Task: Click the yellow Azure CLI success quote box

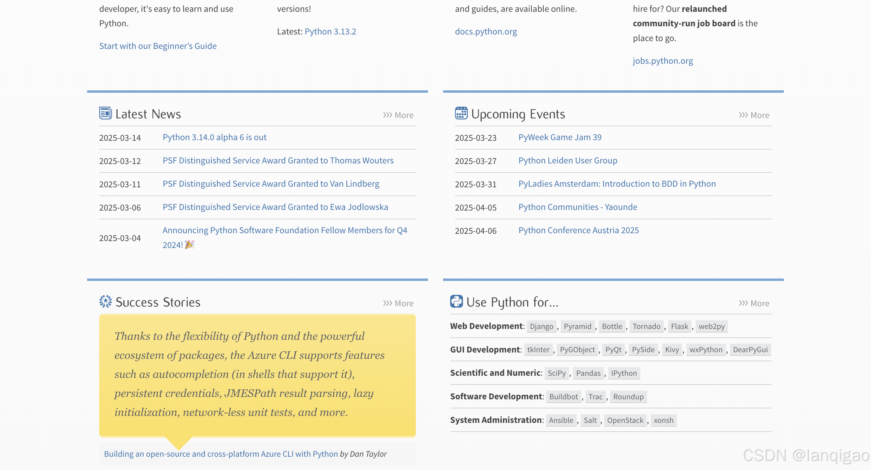Action: pos(257,375)
